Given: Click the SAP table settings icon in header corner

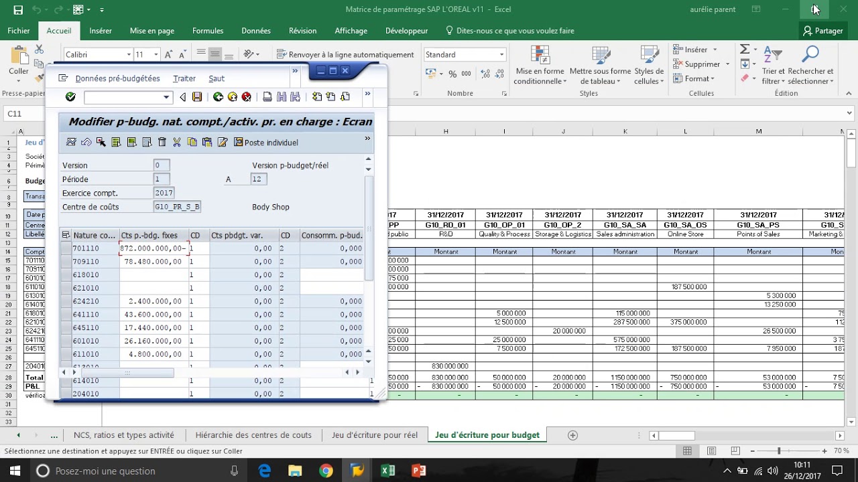Looking at the screenshot, I should [66, 235].
